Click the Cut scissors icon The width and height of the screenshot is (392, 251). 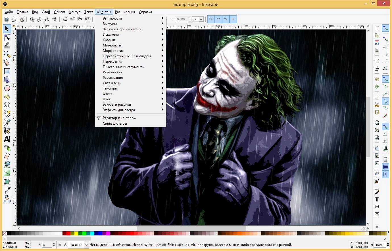[377, 105]
